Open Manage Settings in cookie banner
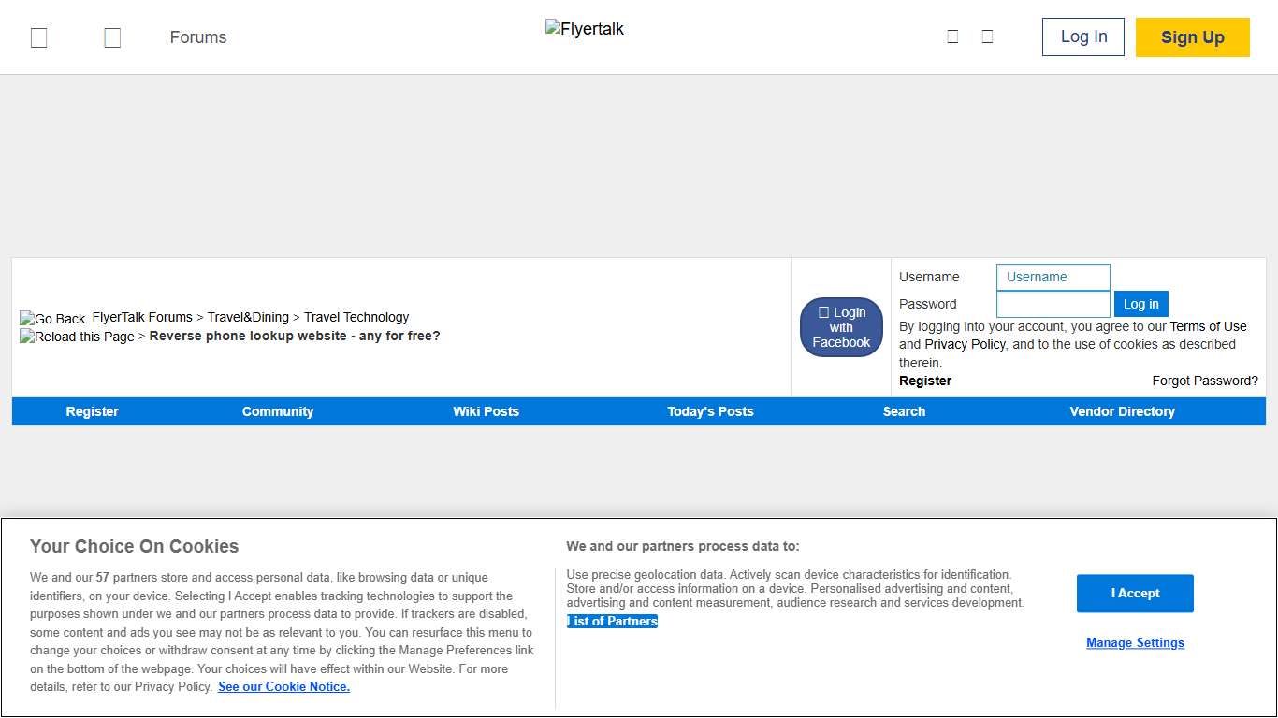 (x=1135, y=642)
